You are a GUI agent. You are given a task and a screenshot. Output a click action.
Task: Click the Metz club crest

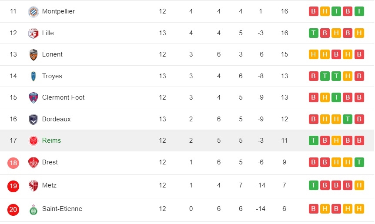(33, 186)
